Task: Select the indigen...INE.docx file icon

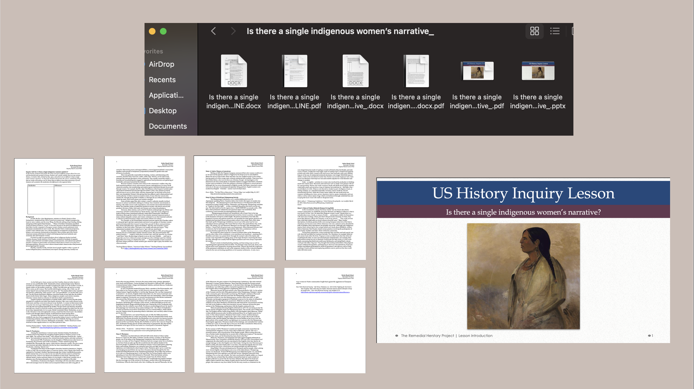Action: pyautogui.click(x=234, y=71)
